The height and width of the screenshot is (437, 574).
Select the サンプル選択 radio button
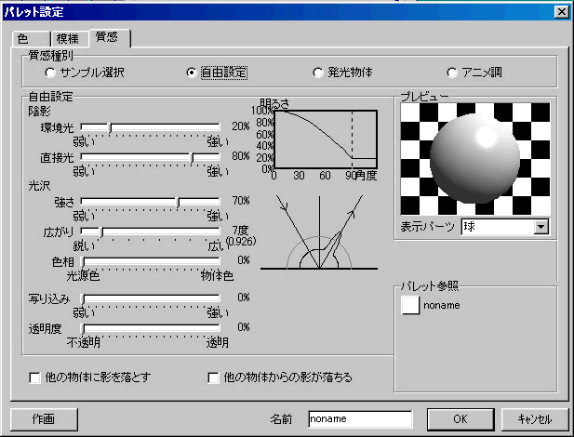50,72
